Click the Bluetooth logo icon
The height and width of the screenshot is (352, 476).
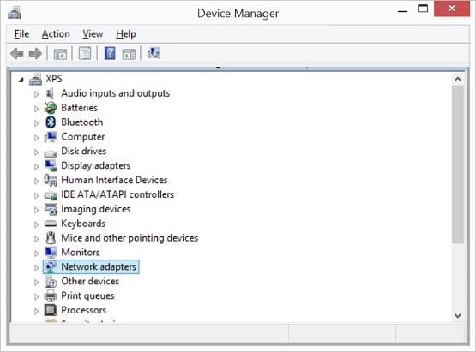pyautogui.click(x=51, y=122)
